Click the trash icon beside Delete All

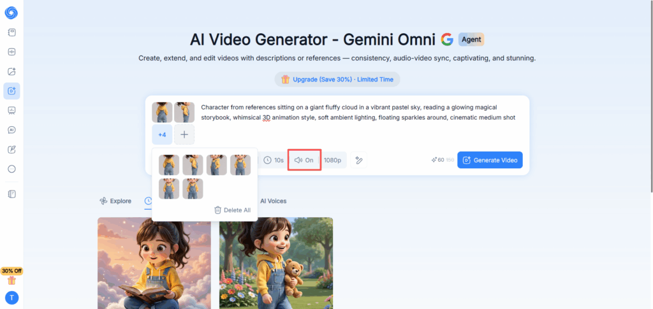pyautogui.click(x=217, y=210)
